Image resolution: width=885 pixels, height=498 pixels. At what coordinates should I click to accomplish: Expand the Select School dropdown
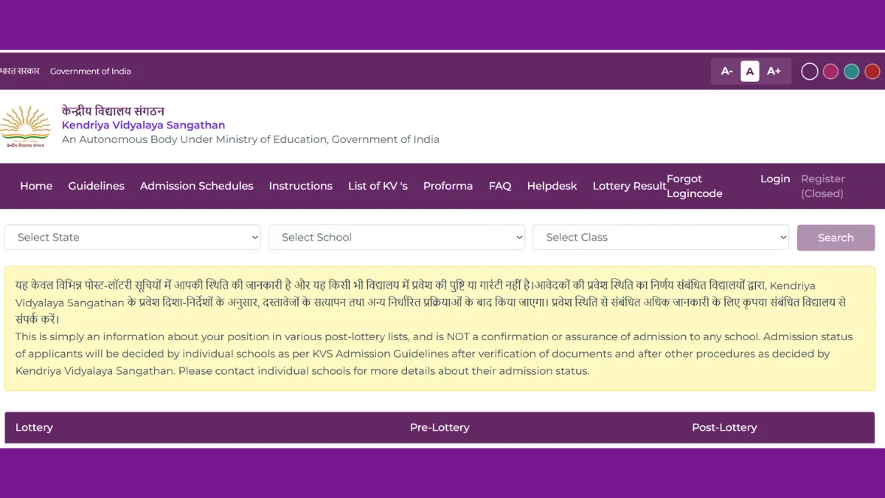point(397,238)
